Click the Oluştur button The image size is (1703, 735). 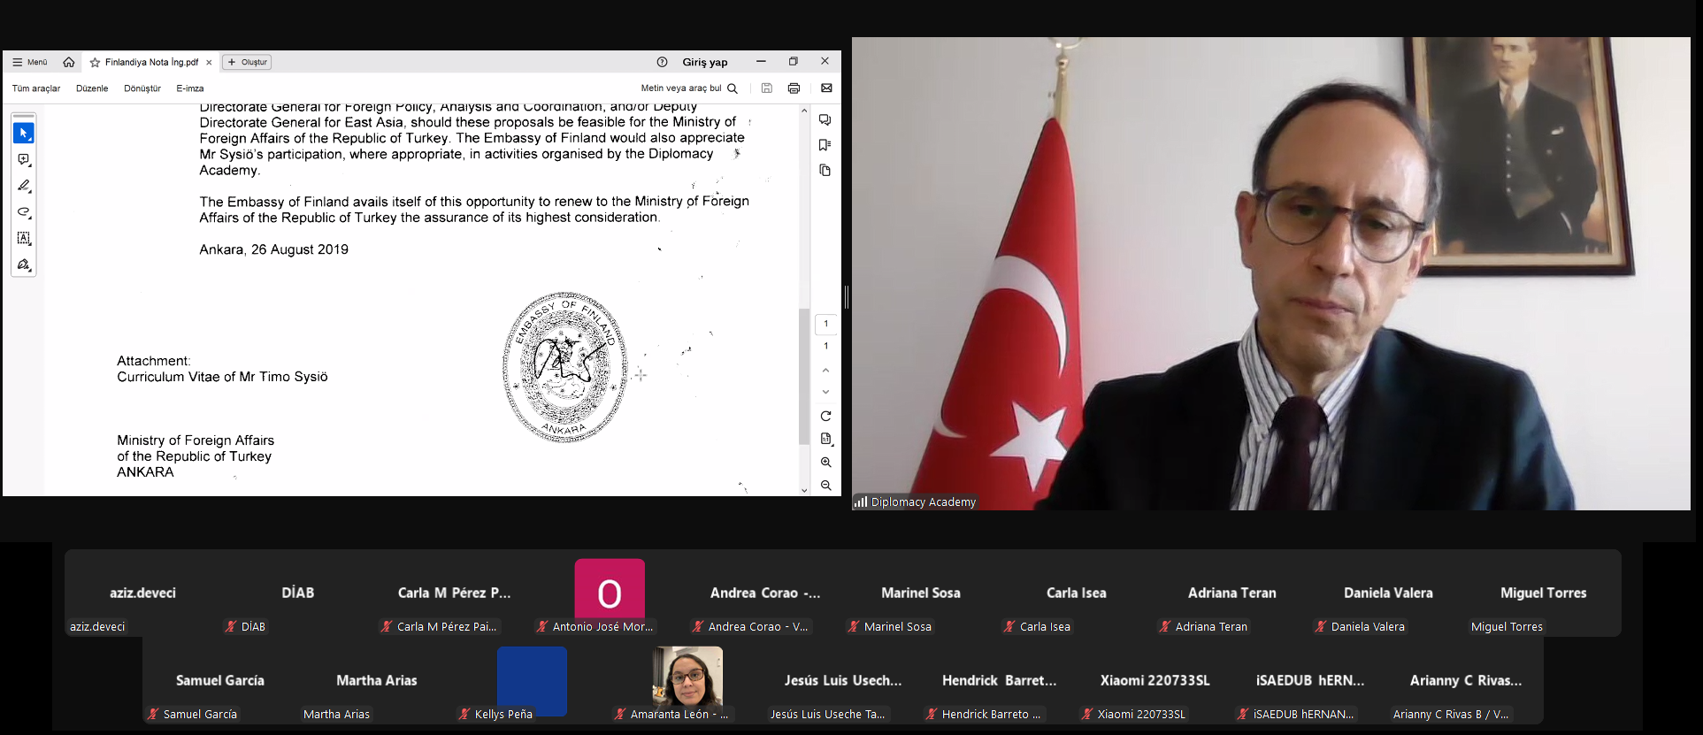pyautogui.click(x=247, y=62)
